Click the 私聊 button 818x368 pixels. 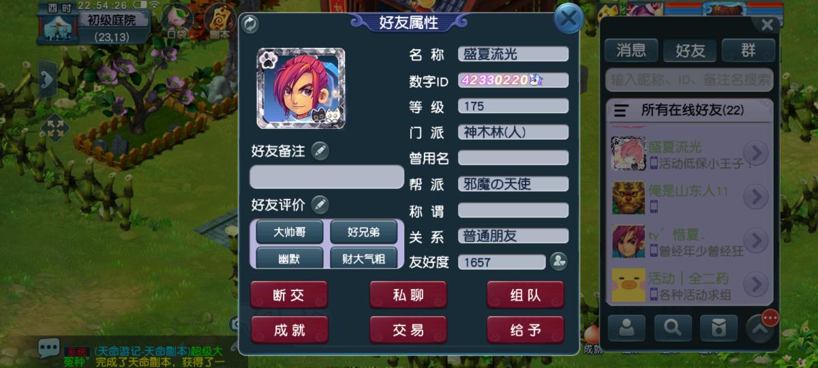point(408,295)
